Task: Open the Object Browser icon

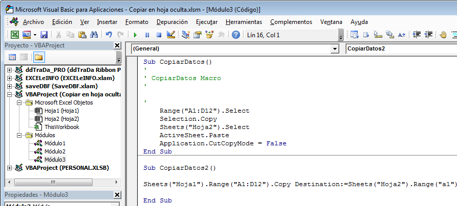Action: (x=209, y=35)
